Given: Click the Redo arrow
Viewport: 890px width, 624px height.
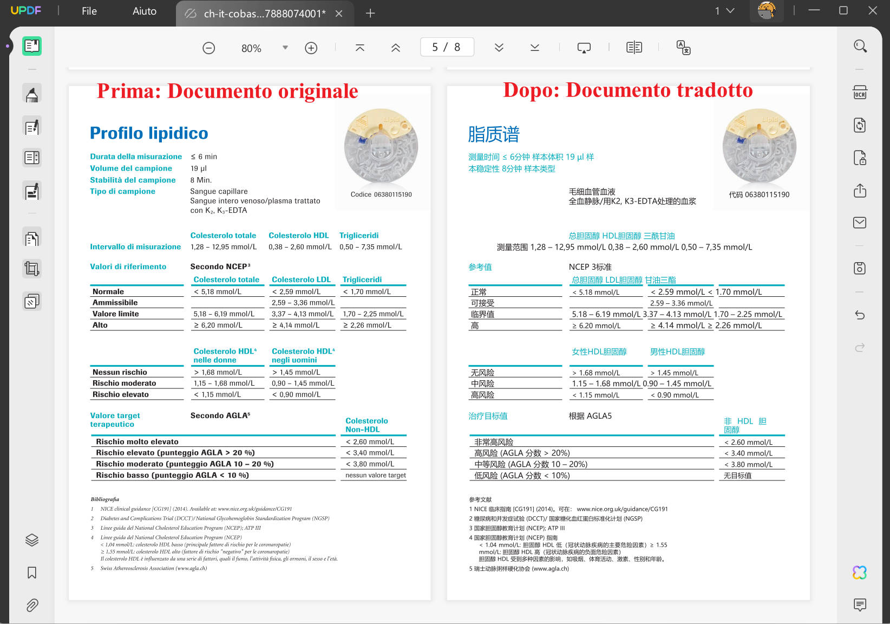Looking at the screenshot, I should point(860,347).
